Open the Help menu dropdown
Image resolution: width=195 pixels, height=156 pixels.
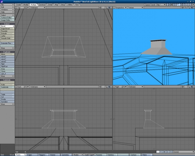(x=7, y=12)
